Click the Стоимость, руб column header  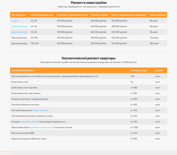tap(138, 71)
